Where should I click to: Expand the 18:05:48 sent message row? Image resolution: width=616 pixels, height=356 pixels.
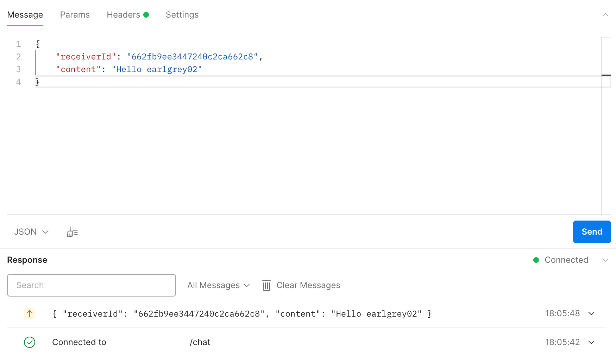coord(591,313)
